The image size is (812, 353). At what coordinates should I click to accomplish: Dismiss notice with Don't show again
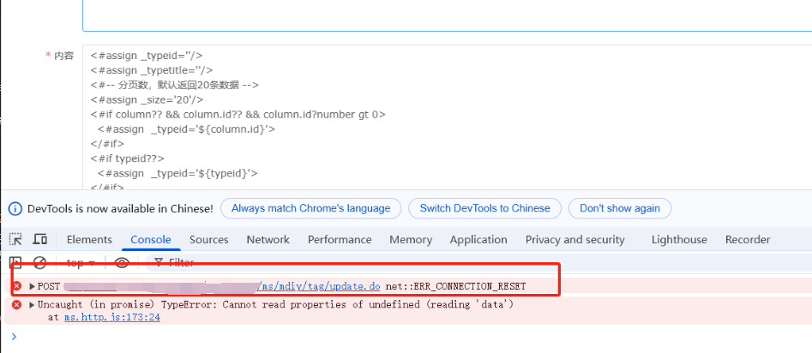click(x=620, y=208)
